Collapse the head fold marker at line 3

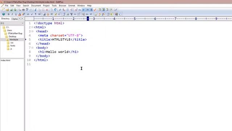tap(32, 31)
